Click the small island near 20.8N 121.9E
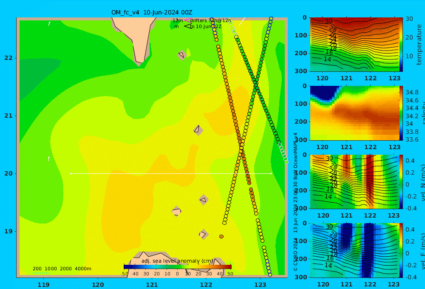425x289 pixels. pos(198,130)
